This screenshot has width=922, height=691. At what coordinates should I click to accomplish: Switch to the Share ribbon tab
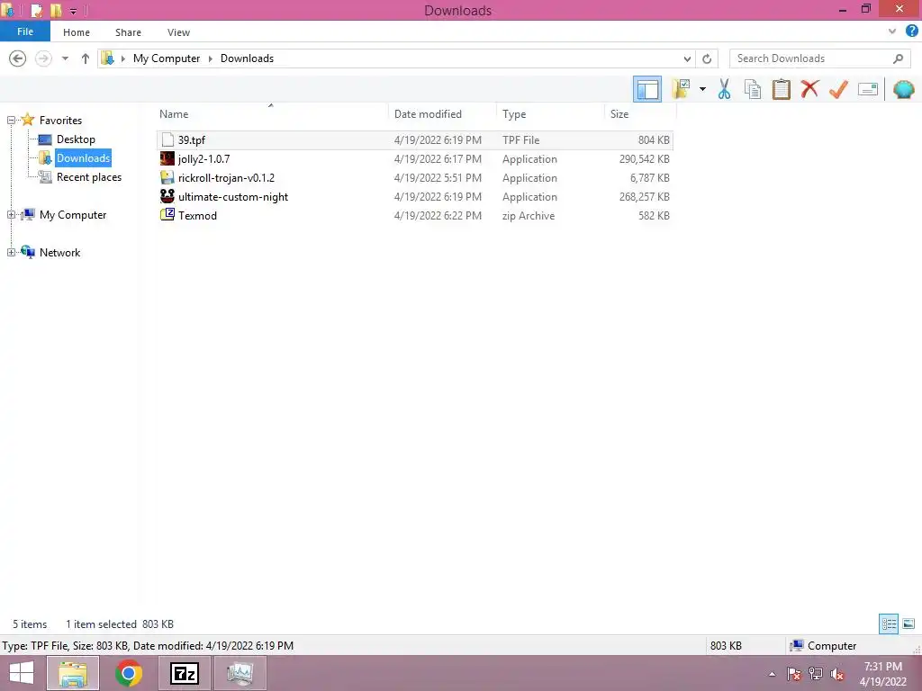128,32
